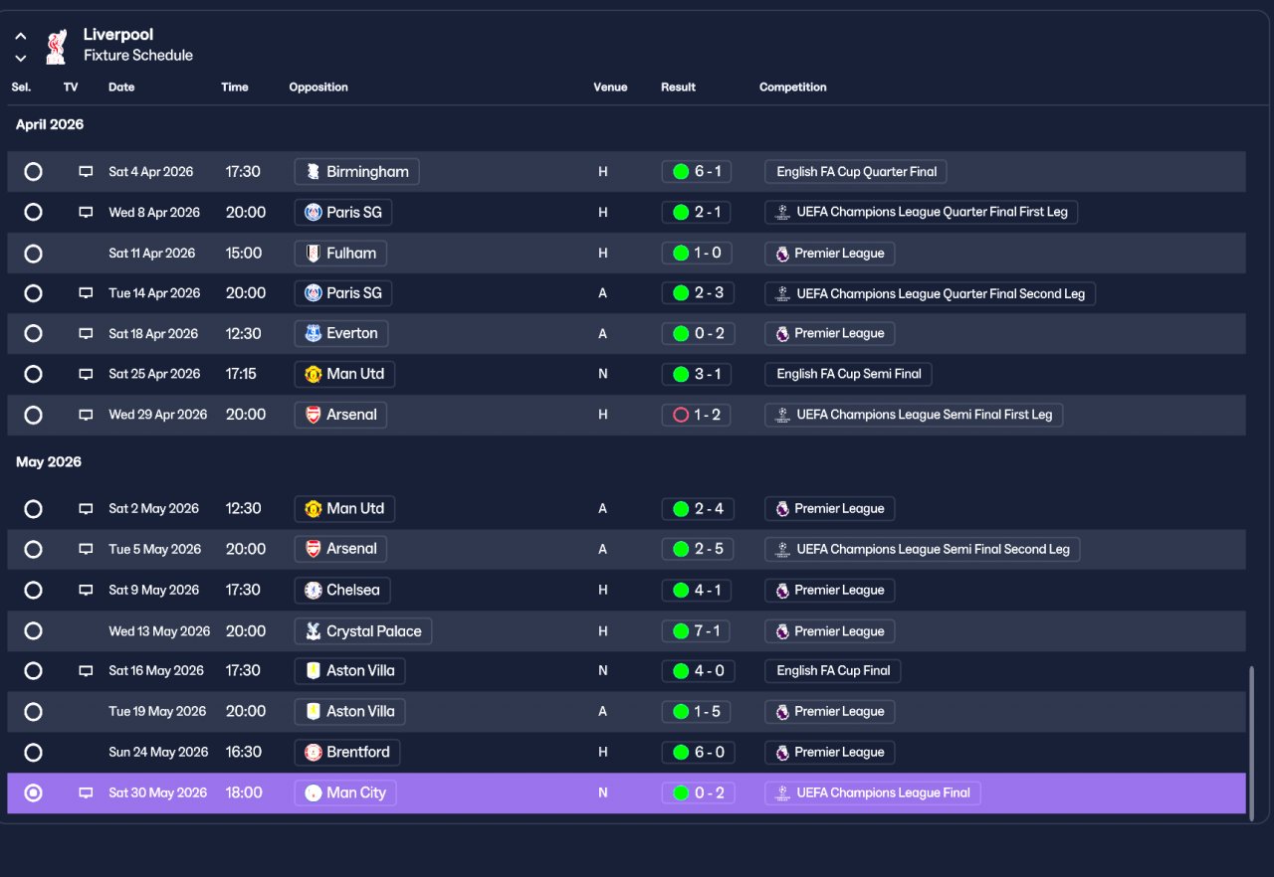1274x877 pixels.
Task: Click the vertical scrollbar on the right
Action: [1251, 741]
